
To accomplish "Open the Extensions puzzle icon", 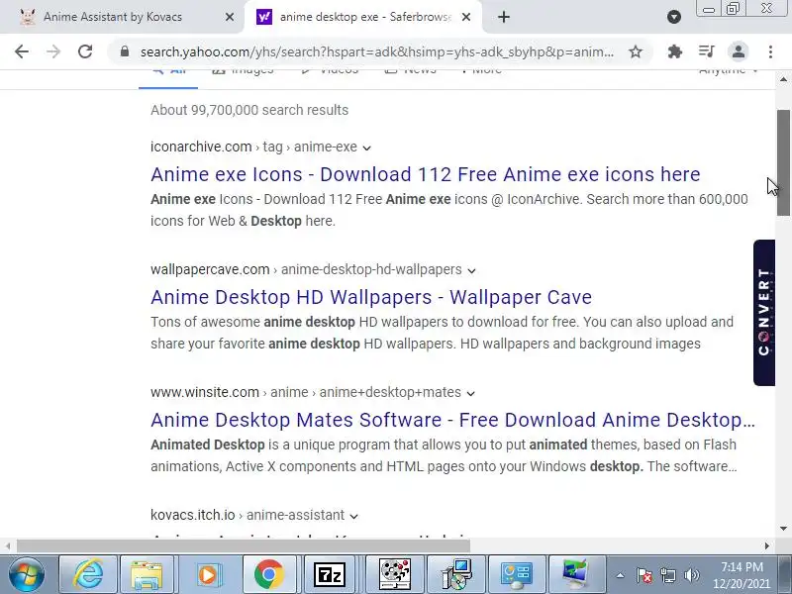I will pyautogui.click(x=675, y=51).
